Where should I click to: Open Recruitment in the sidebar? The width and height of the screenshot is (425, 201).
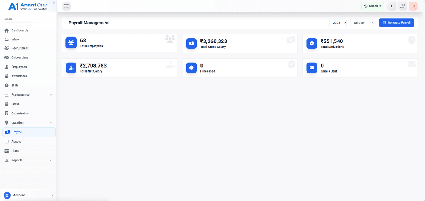20,48
